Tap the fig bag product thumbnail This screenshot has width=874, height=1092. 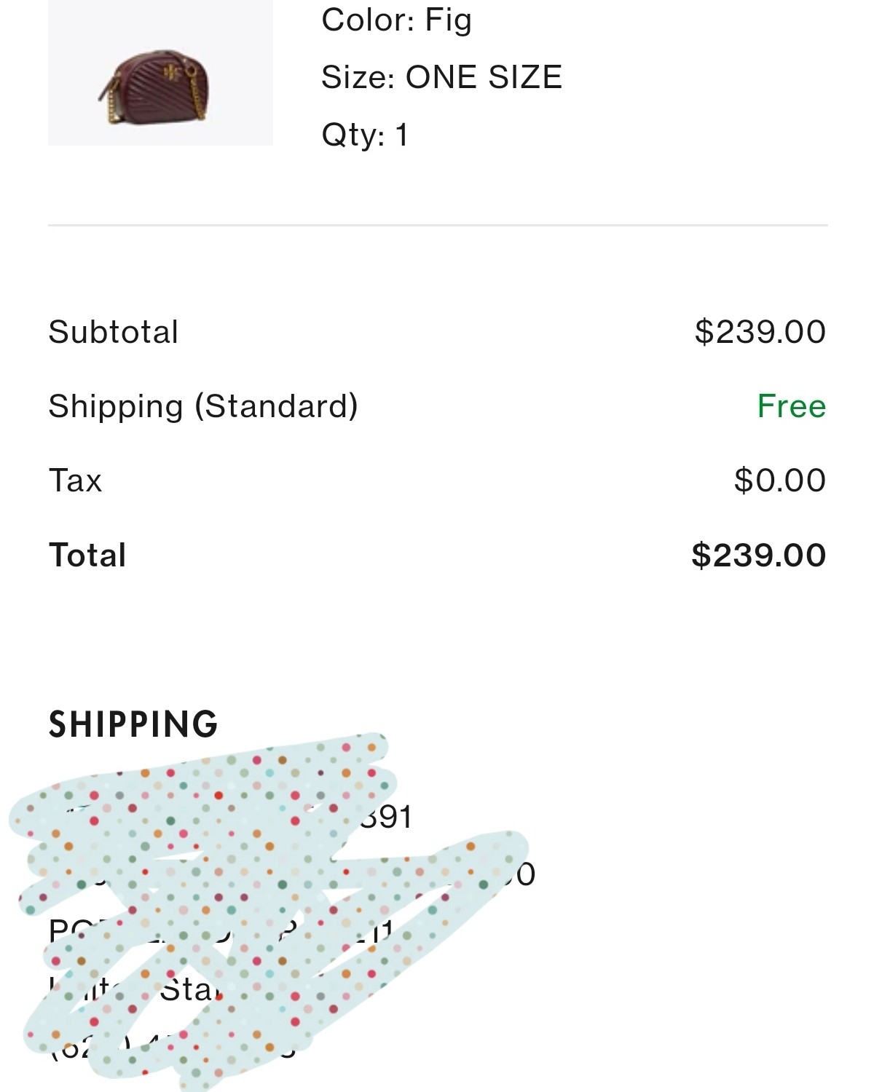click(x=160, y=73)
